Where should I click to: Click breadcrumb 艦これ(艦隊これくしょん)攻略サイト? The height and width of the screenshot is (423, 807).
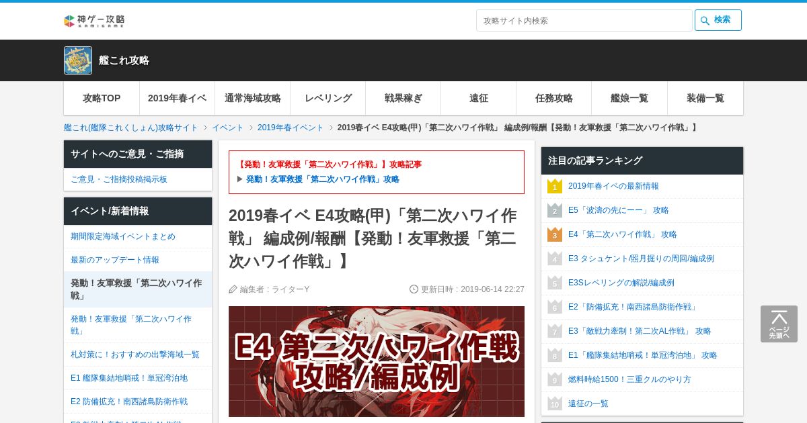click(x=131, y=128)
